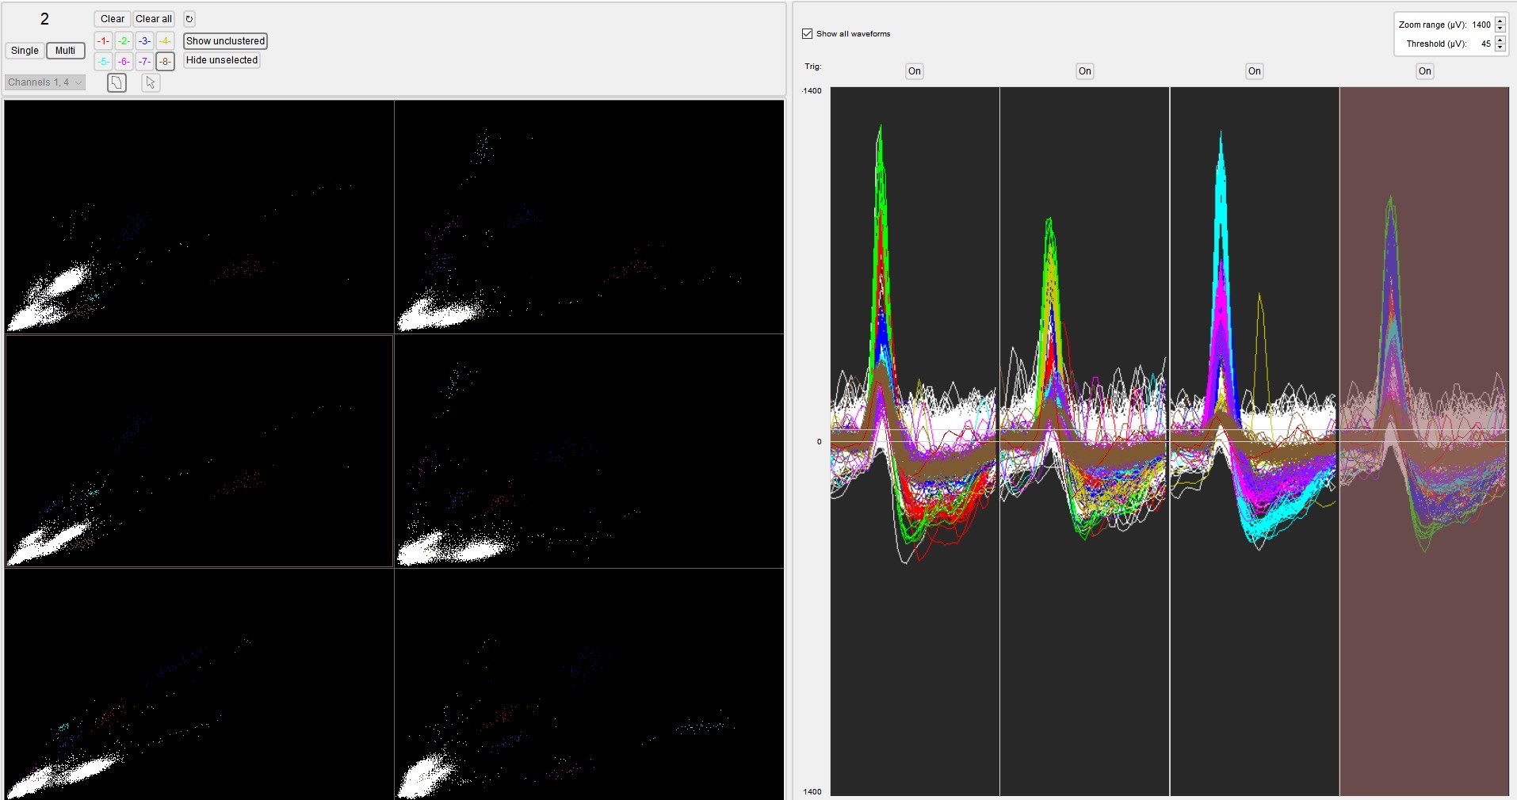Select the middle-right scatter plot panel

coord(589,451)
